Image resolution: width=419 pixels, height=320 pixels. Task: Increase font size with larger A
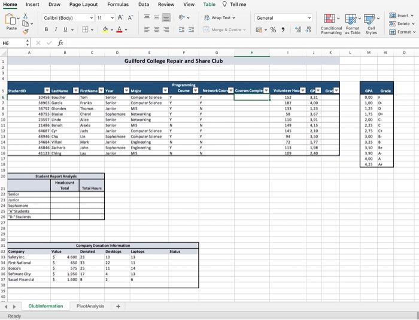(x=120, y=17)
